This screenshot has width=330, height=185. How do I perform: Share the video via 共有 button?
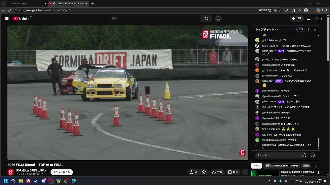click(x=217, y=172)
